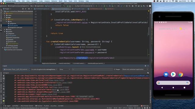Viewport: 195px width, 109px height.
Task: Hide the Logcat panel with minimize icon
Action: pyautogui.click(x=148, y=66)
